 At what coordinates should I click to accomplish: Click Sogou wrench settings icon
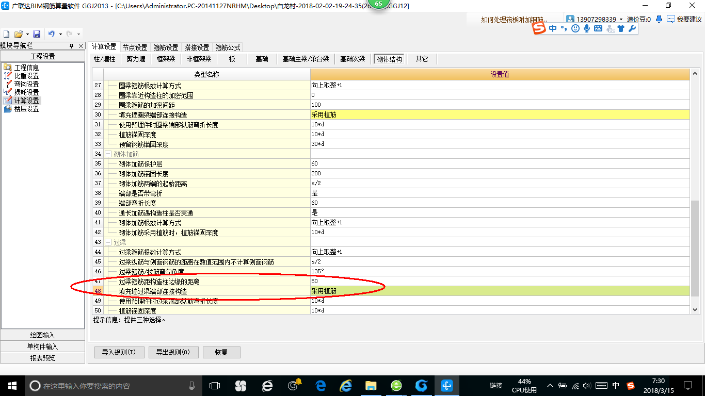[x=632, y=28]
